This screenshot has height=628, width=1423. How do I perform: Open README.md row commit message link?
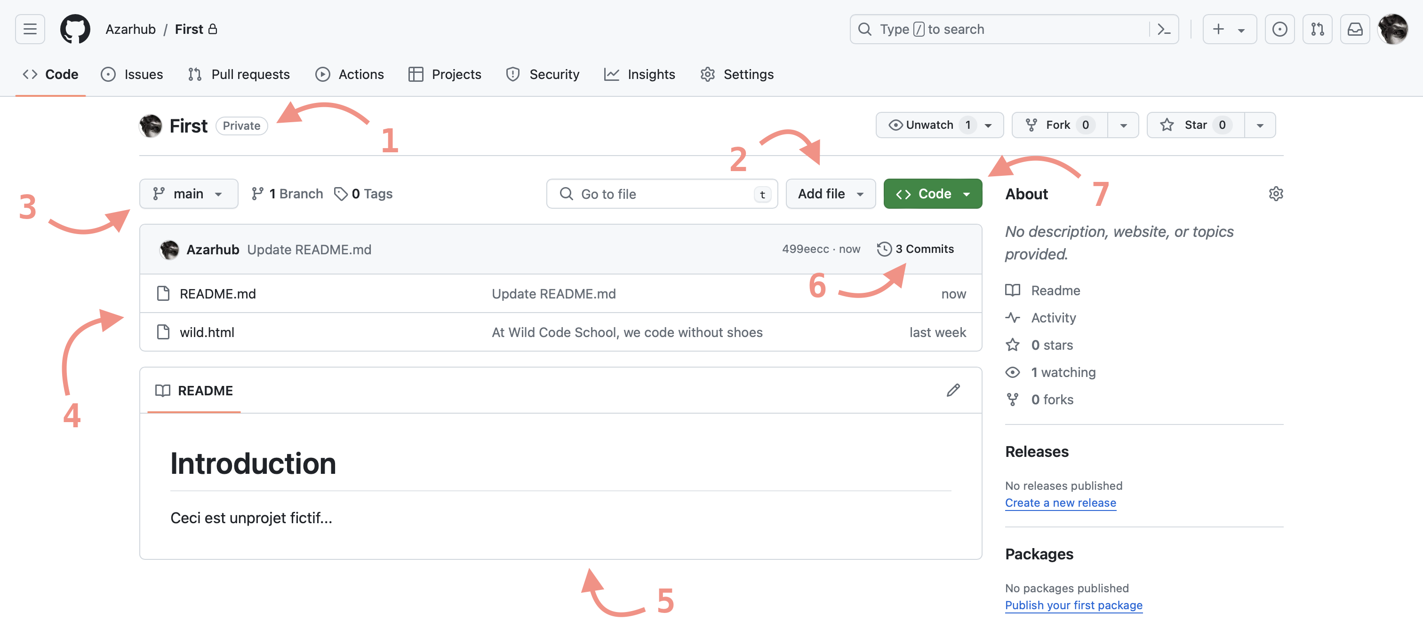pos(553,294)
